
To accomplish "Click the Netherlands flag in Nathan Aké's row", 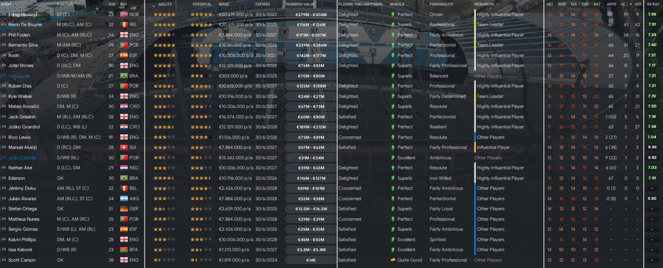I will 123,168.
